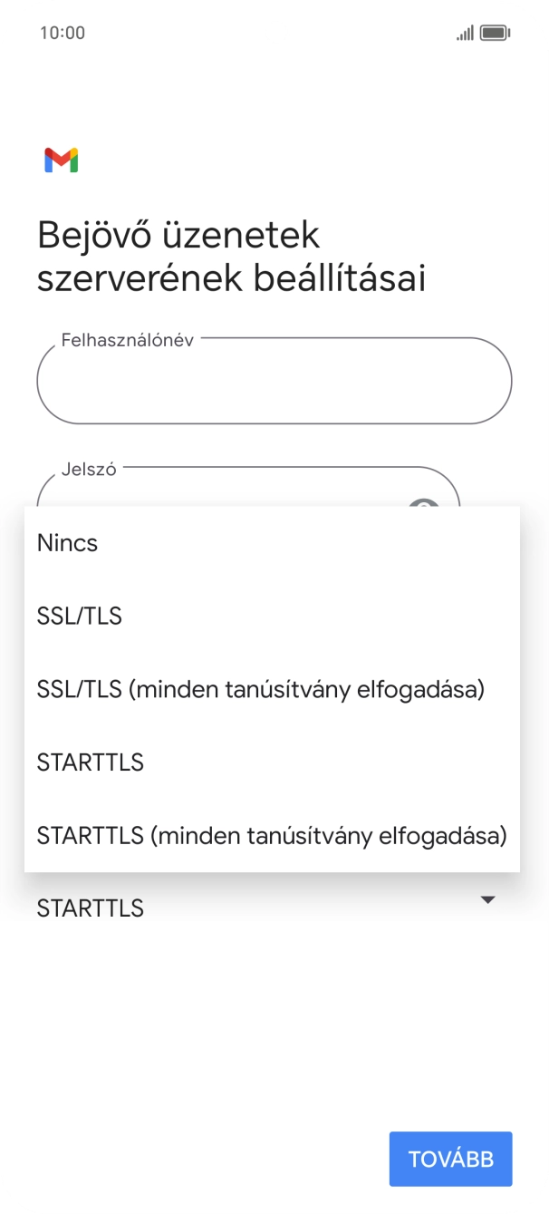
Task: Expand the security type selector list
Action: (272, 908)
